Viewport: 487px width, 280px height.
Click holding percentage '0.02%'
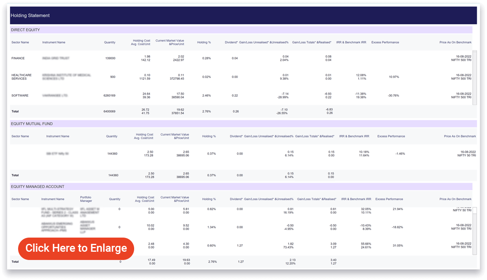(207, 77)
